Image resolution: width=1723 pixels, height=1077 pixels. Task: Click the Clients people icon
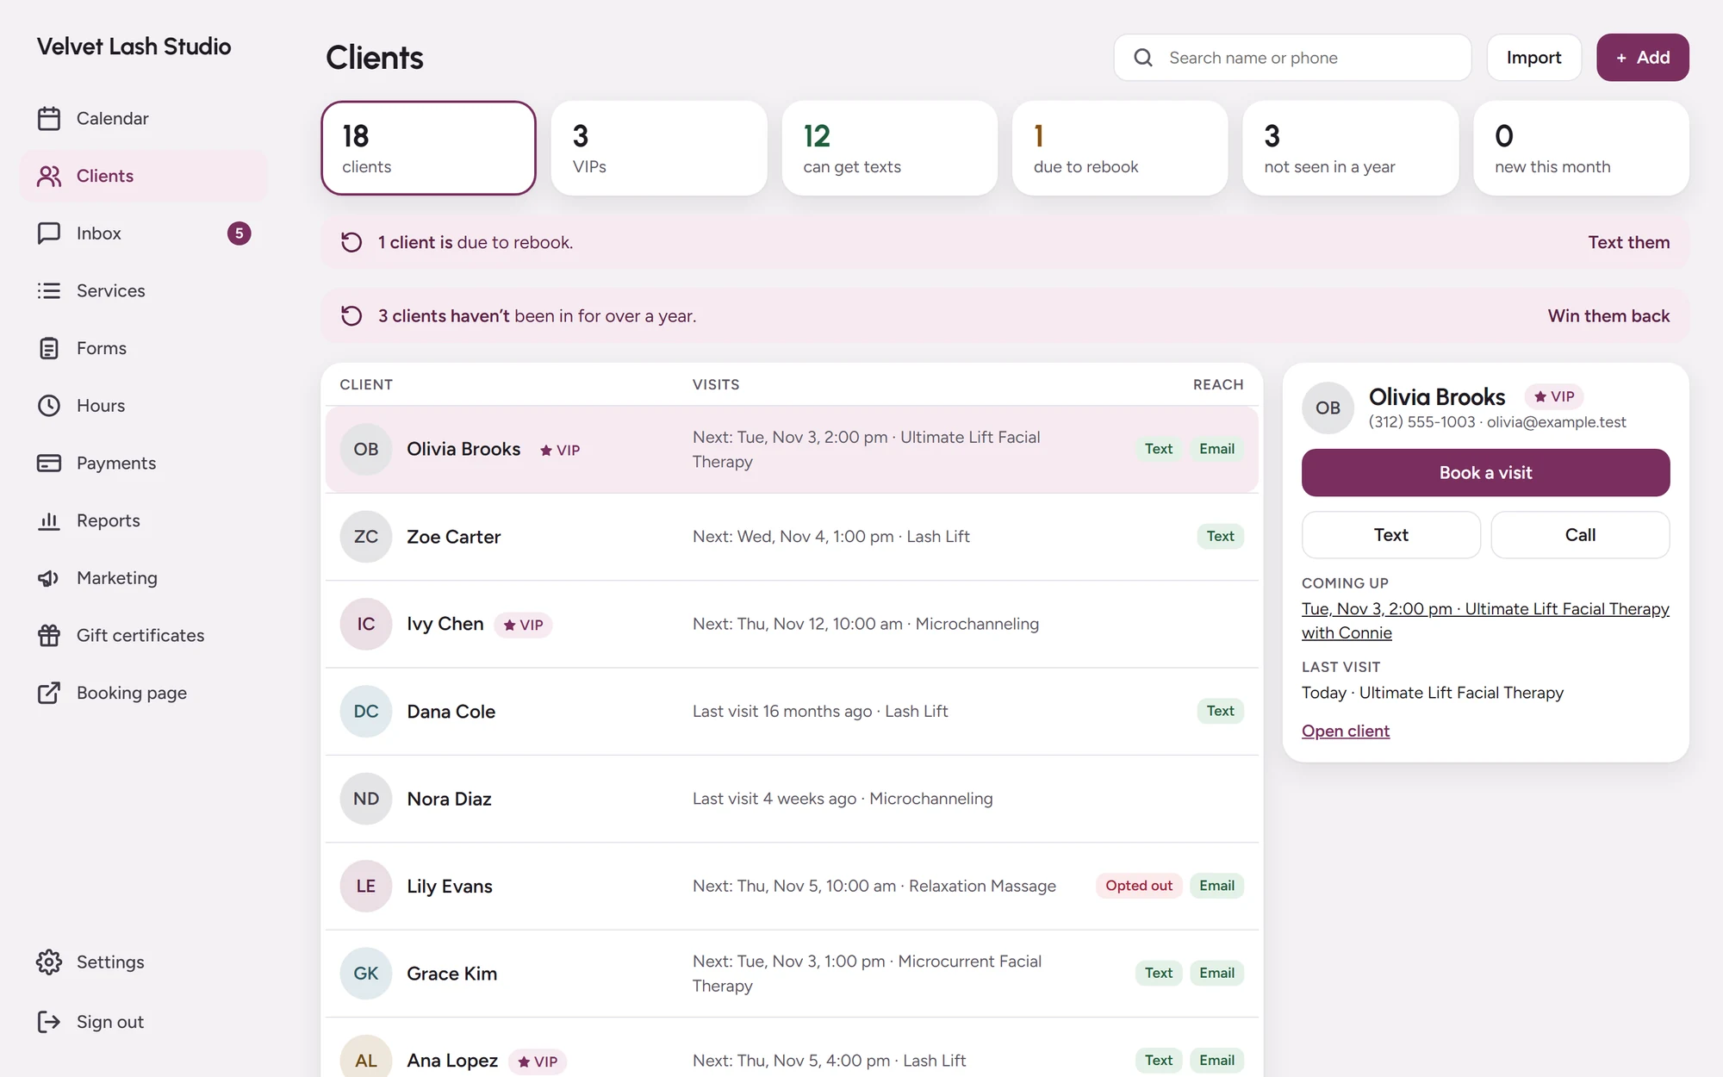click(x=49, y=176)
